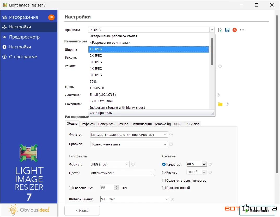Open the Правила dropdown list

click(x=129, y=144)
